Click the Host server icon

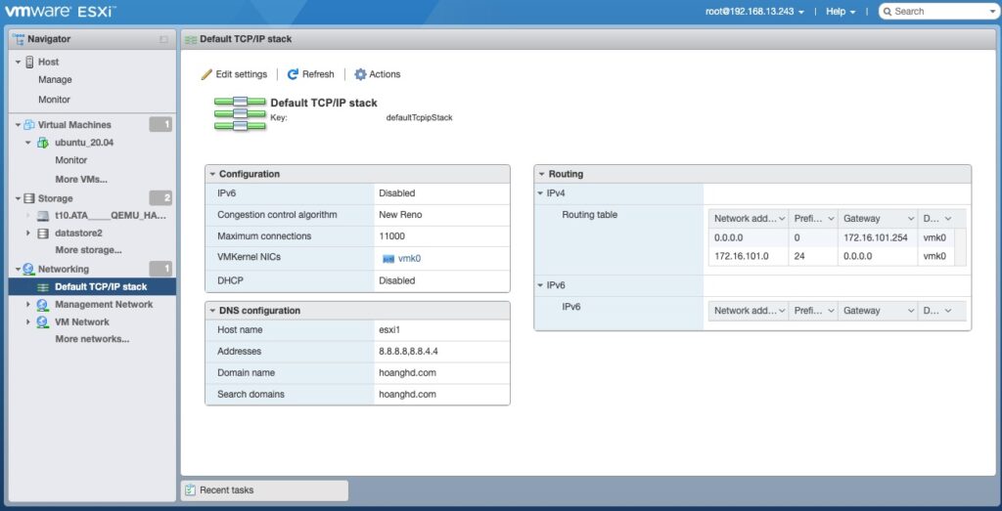[x=29, y=62]
